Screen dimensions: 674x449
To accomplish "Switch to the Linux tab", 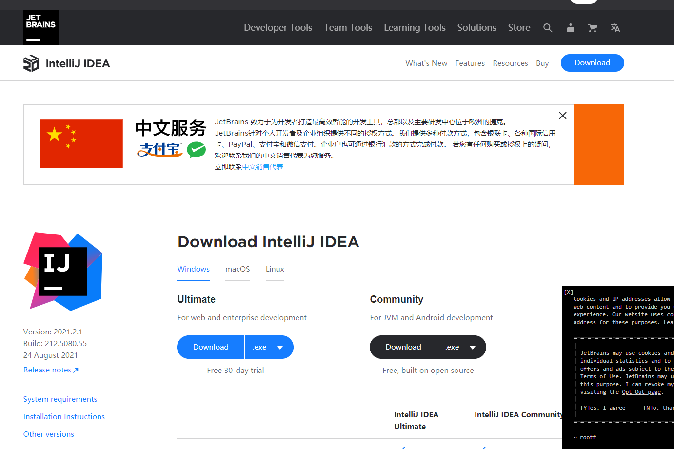I will (x=275, y=269).
